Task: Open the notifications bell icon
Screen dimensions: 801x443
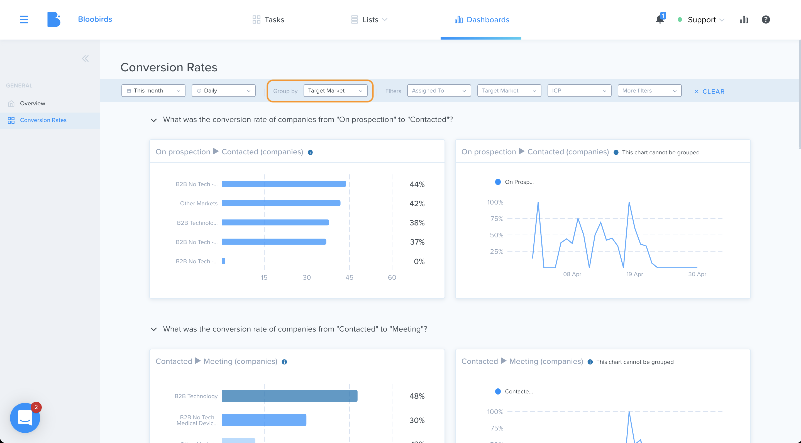Action: coord(660,19)
